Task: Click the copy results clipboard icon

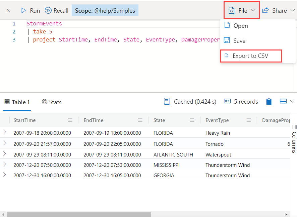Action: (269, 101)
